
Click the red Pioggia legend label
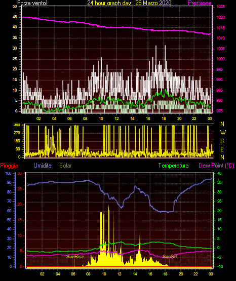coord(9,166)
